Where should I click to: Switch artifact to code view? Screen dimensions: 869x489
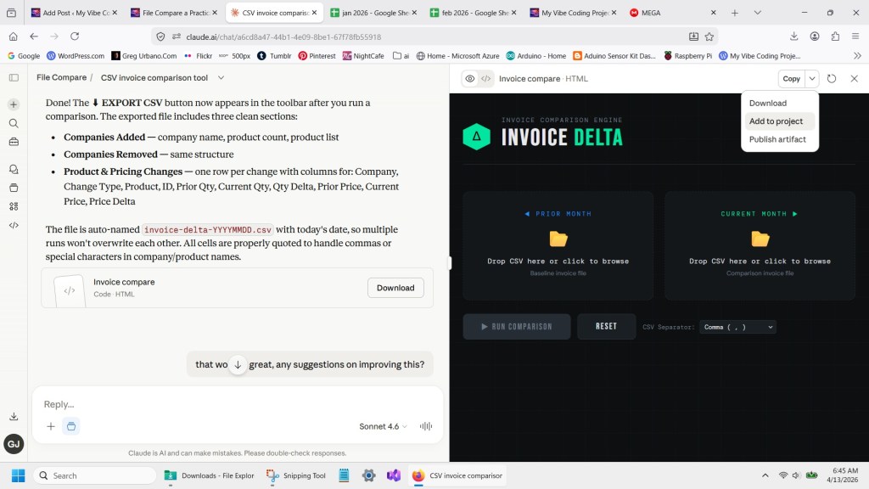(485, 79)
